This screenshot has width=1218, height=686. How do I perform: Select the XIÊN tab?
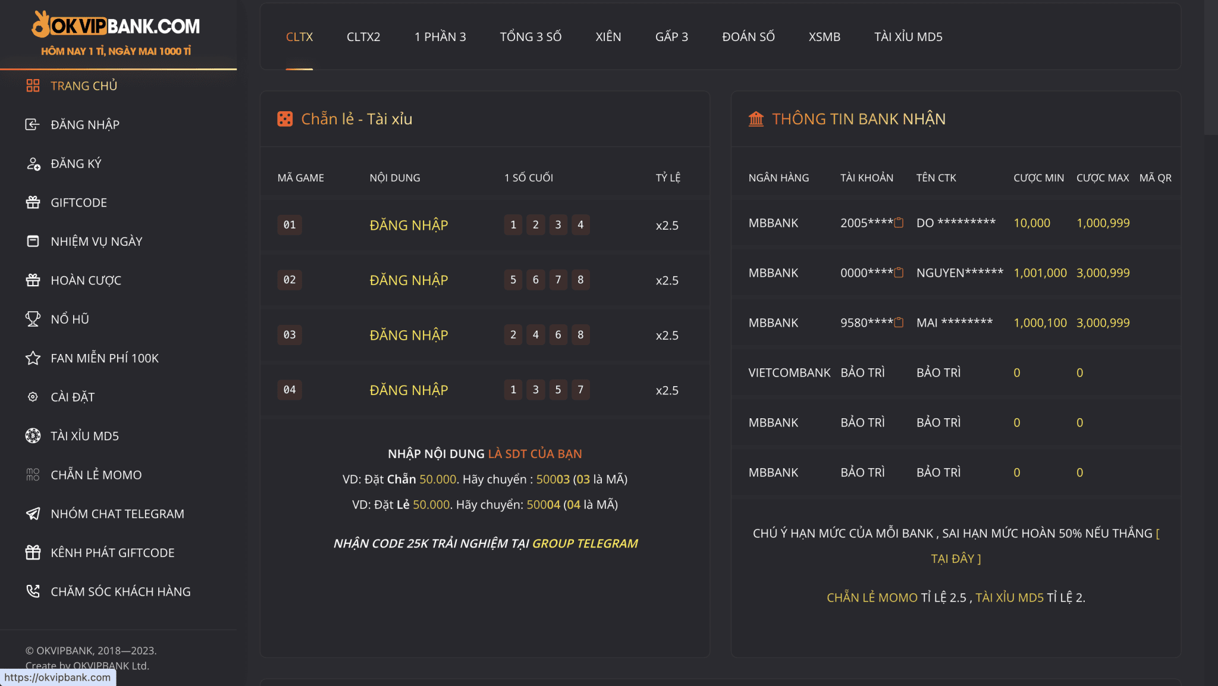tap(608, 37)
